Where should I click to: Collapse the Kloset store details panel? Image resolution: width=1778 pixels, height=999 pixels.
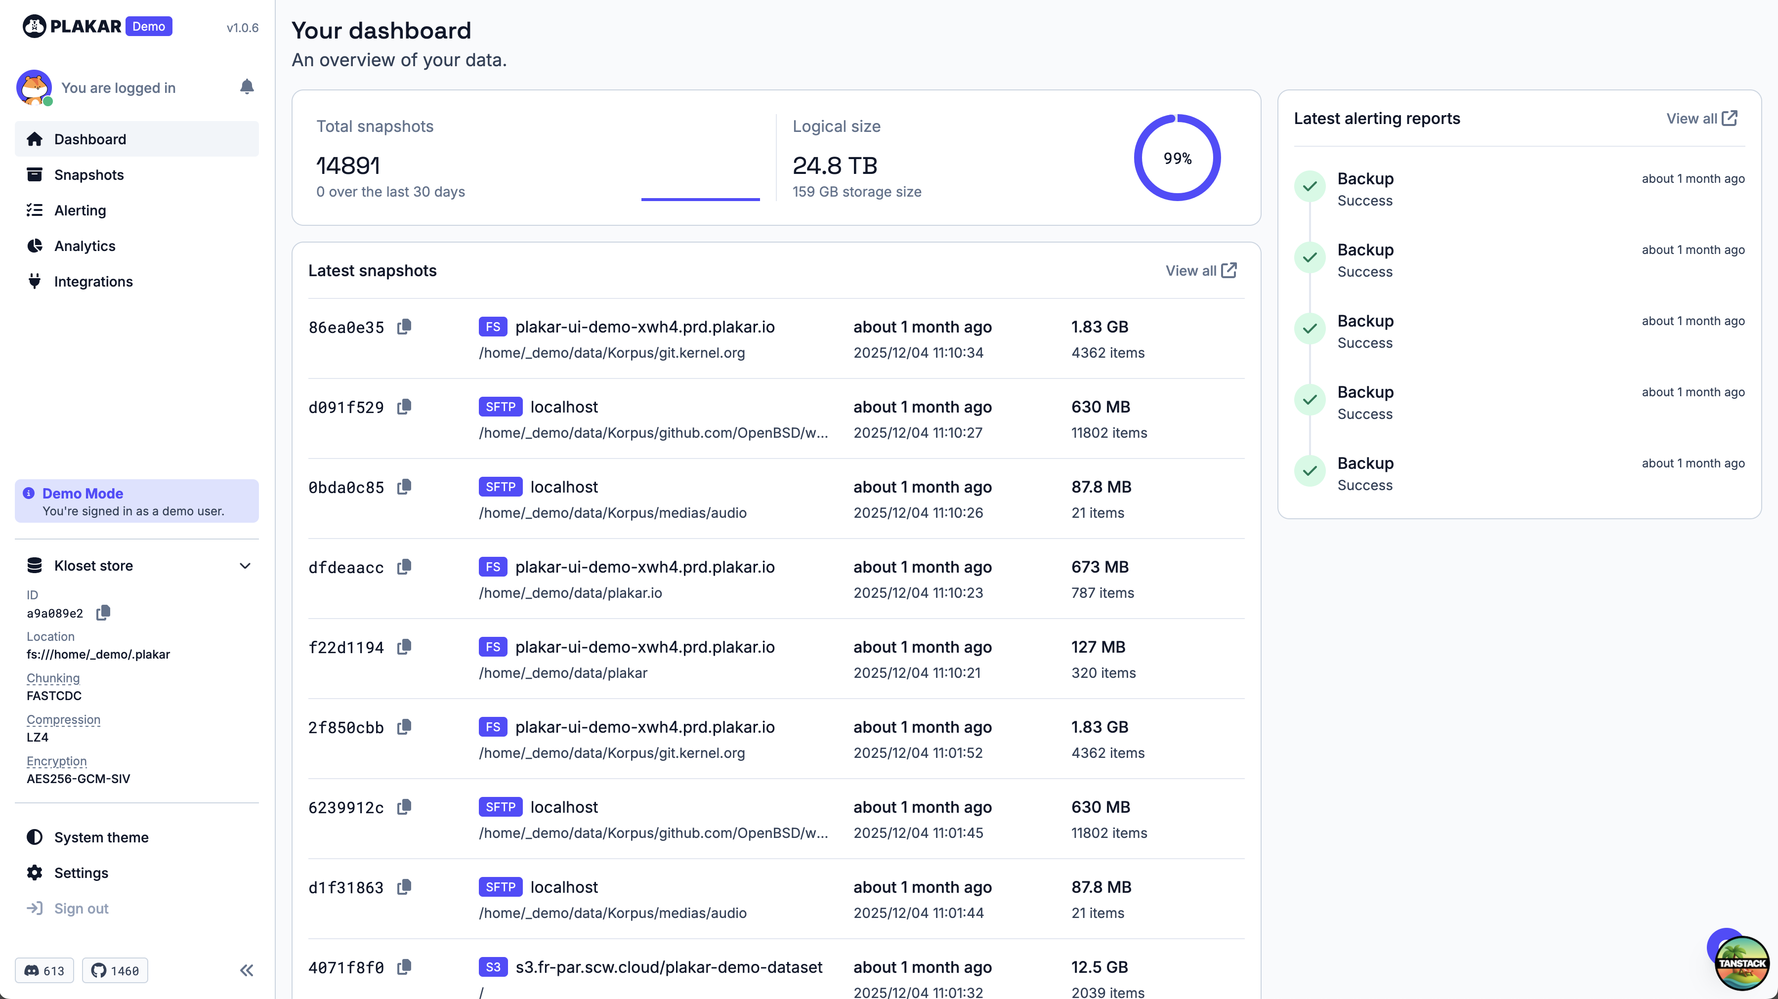[245, 565]
